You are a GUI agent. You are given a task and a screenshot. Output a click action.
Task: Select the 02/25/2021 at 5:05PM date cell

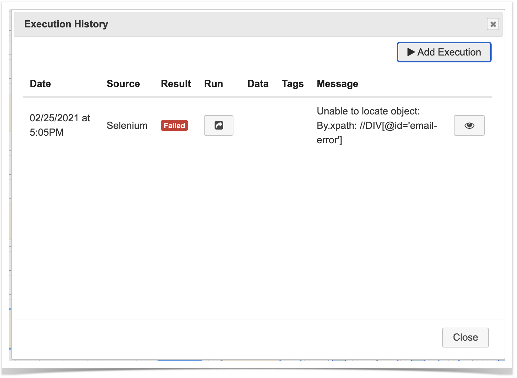pos(60,125)
